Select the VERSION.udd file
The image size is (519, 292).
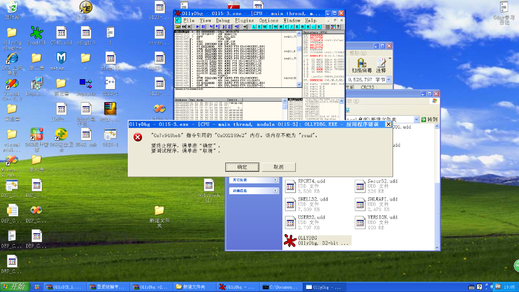coord(376,222)
